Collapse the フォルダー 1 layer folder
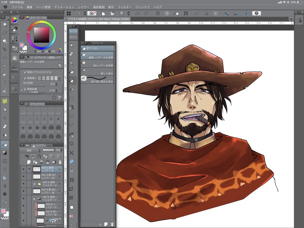 pyautogui.click(x=34, y=198)
